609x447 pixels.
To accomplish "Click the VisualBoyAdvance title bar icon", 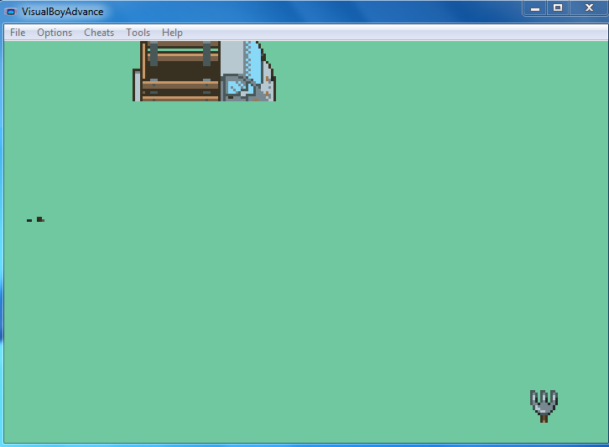I will tap(11, 11).
